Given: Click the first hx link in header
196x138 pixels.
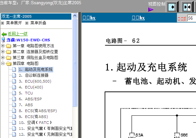Looking at the screenshot, I should [89, 18].
